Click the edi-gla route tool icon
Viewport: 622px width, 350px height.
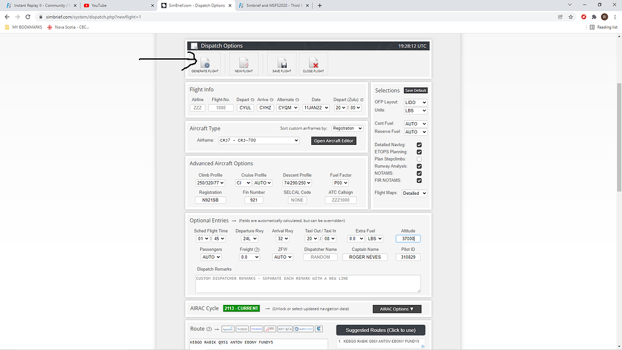[x=285, y=328]
